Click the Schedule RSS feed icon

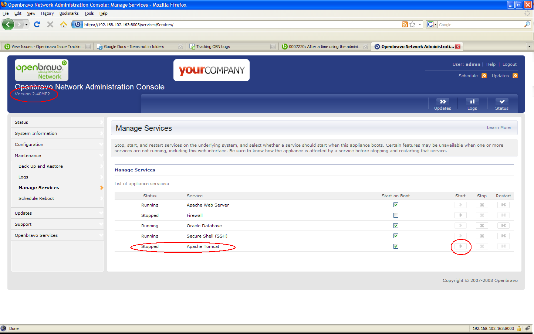[484, 76]
